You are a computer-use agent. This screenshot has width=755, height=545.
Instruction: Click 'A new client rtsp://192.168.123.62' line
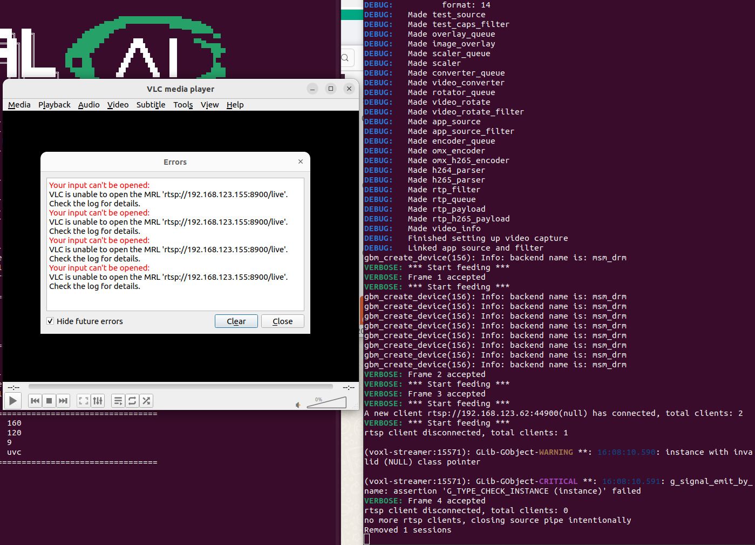553,413
